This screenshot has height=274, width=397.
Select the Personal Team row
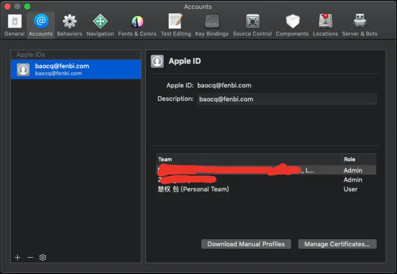click(266, 189)
